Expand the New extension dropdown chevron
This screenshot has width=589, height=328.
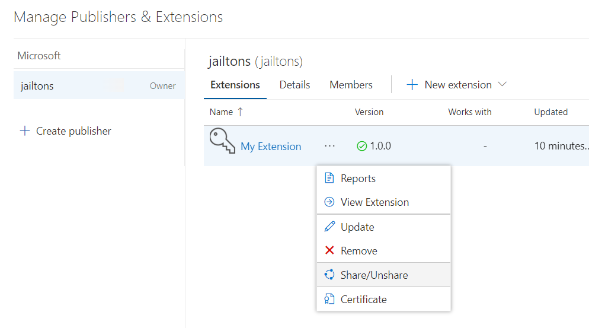pos(502,84)
